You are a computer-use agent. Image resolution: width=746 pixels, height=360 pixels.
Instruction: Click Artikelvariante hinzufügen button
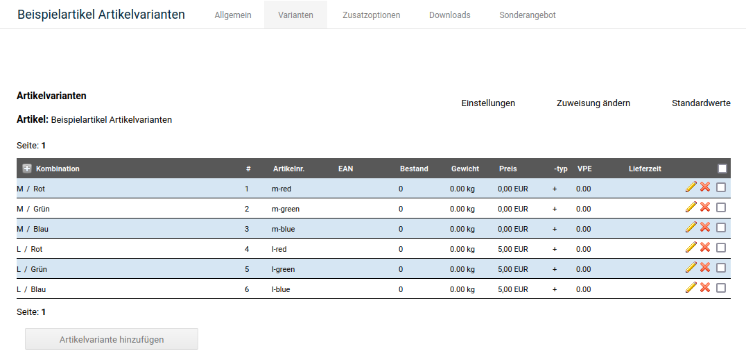point(112,339)
